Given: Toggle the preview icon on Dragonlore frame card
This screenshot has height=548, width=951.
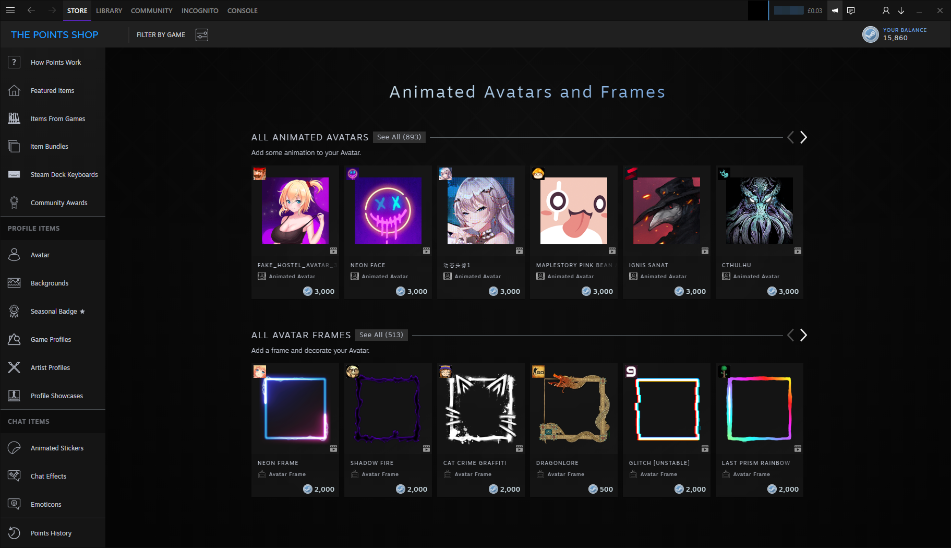Looking at the screenshot, I should 612,449.
